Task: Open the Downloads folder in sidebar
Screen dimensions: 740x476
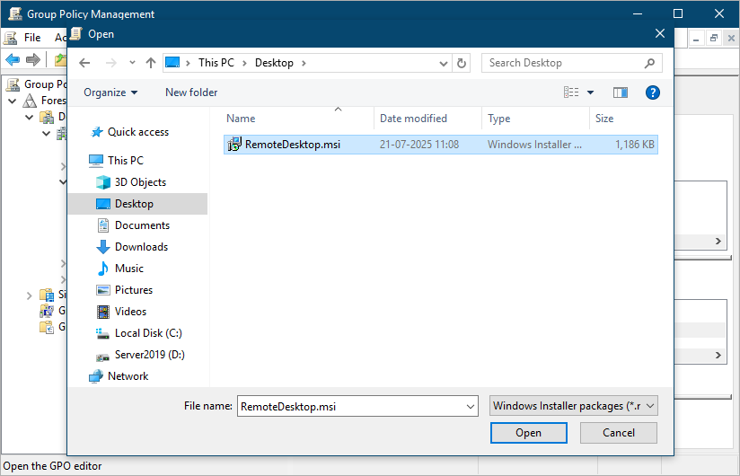Action: 141,247
